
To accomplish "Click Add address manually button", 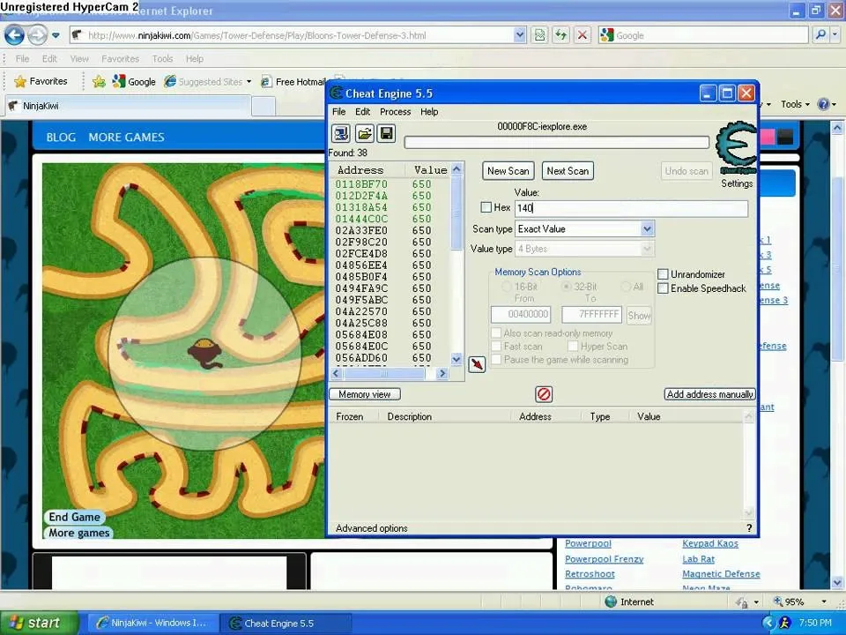I will 710,394.
